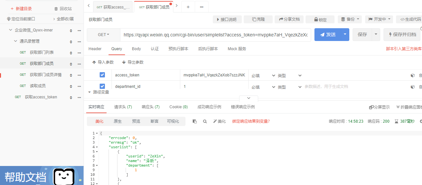Select 获取部门成员详情 in the sidebar

tap(45, 75)
